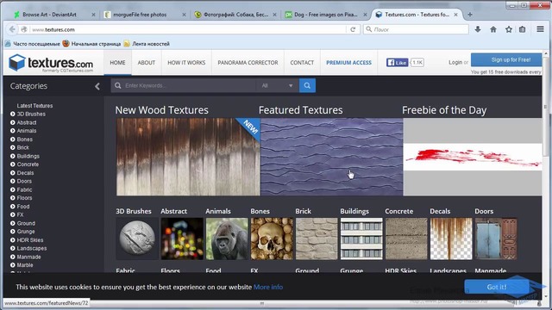Bookmark this page with star icon
Image resolution: width=552 pixels, height=310 pixels.
pyautogui.click(x=509, y=29)
